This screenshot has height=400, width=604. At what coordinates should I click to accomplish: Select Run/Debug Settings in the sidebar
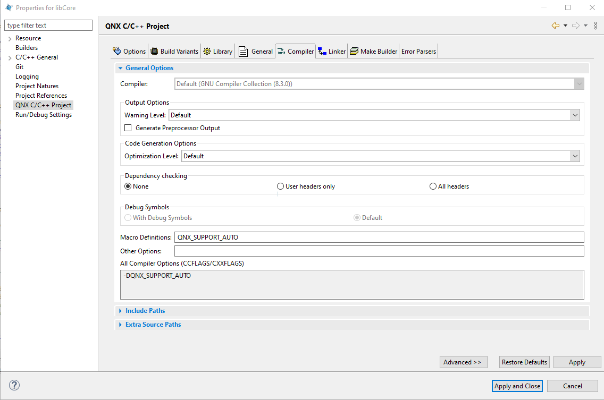coord(43,114)
